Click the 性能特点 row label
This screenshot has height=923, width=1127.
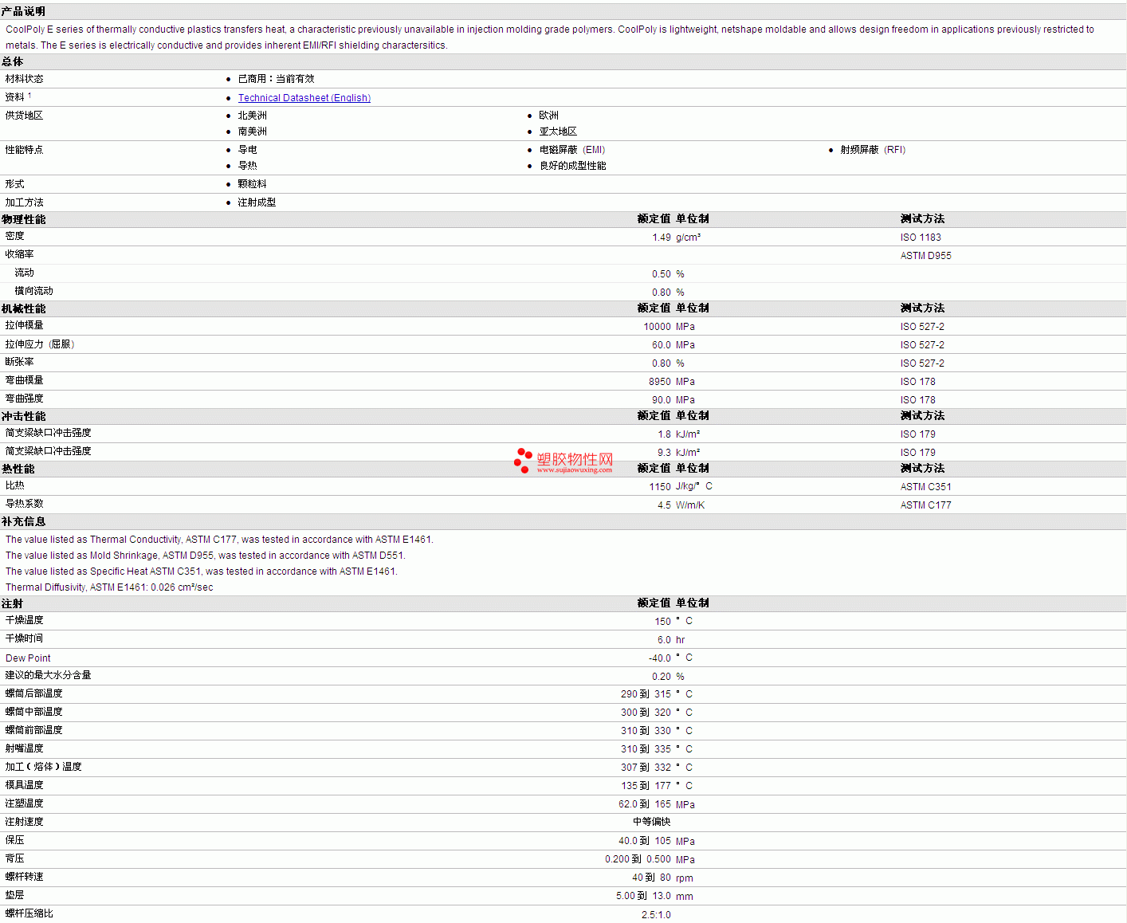pos(25,150)
